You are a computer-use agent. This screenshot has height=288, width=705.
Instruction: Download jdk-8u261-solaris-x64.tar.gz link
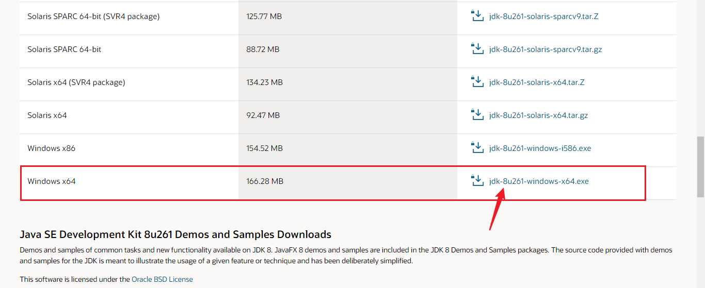point(538,115)
